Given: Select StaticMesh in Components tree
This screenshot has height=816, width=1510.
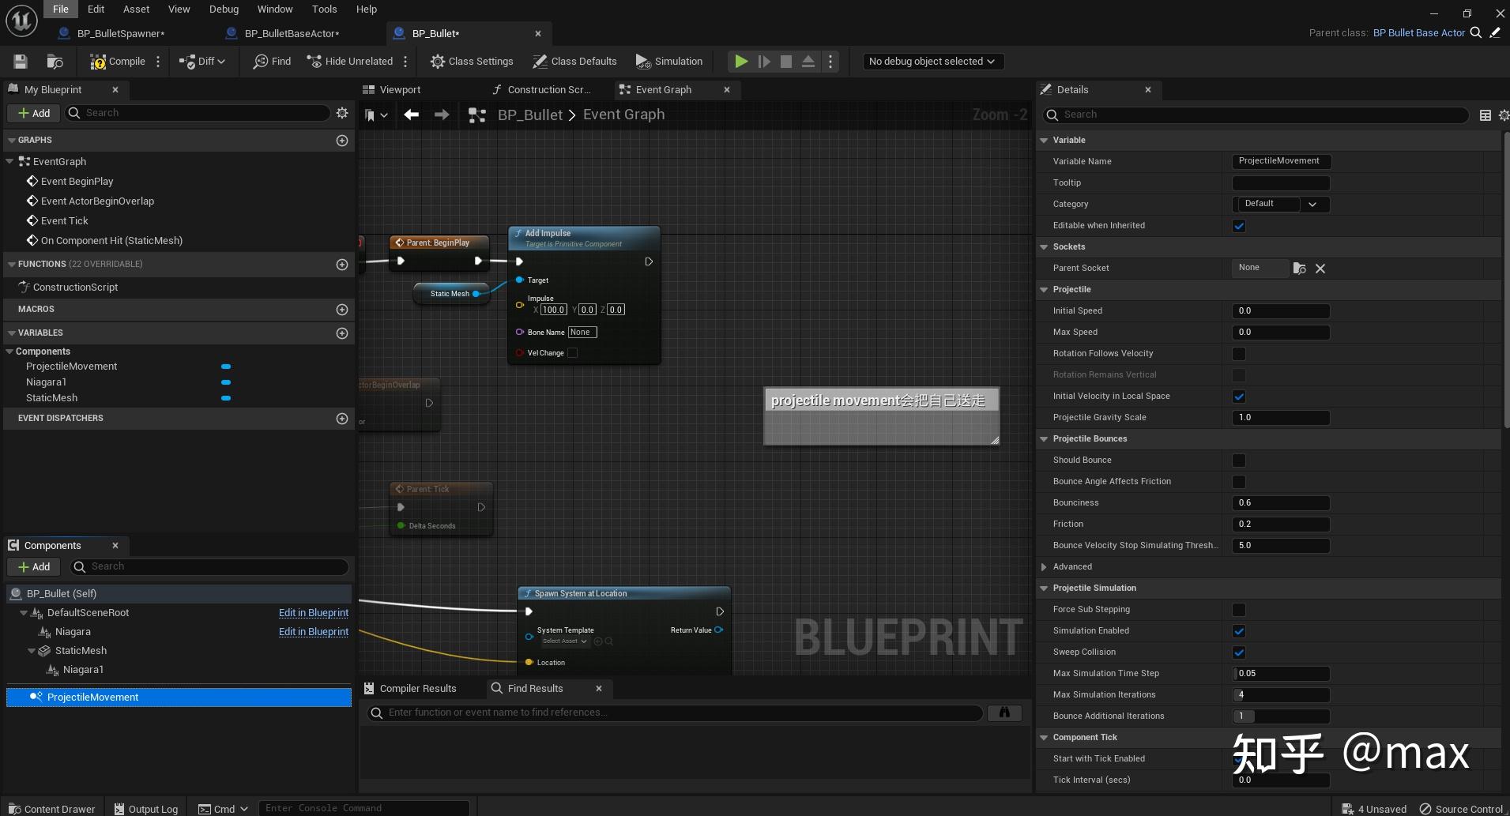Looking at the screenshot, I should [x=81, y=651].
